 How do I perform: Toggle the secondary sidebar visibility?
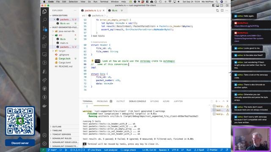222,5
